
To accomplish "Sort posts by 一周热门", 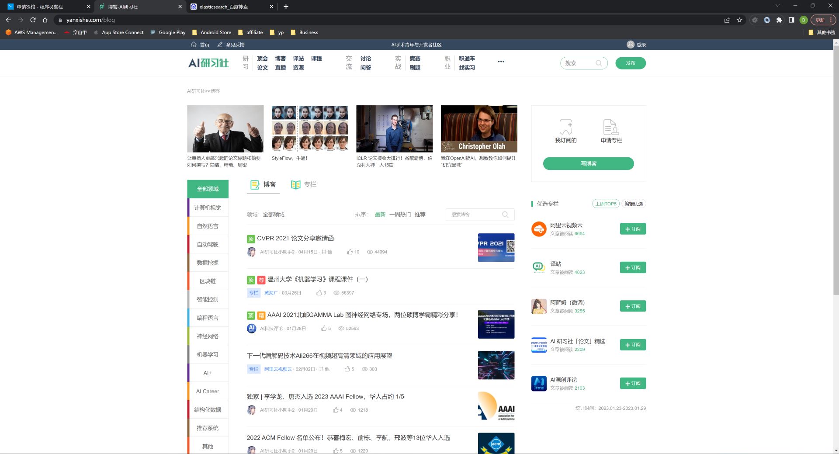I will click(400, 215).
